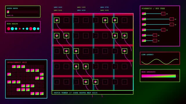Click the Schematic / Bus Tree heading
This screenshot has height=104, width=186.
[x=153, y=8]
